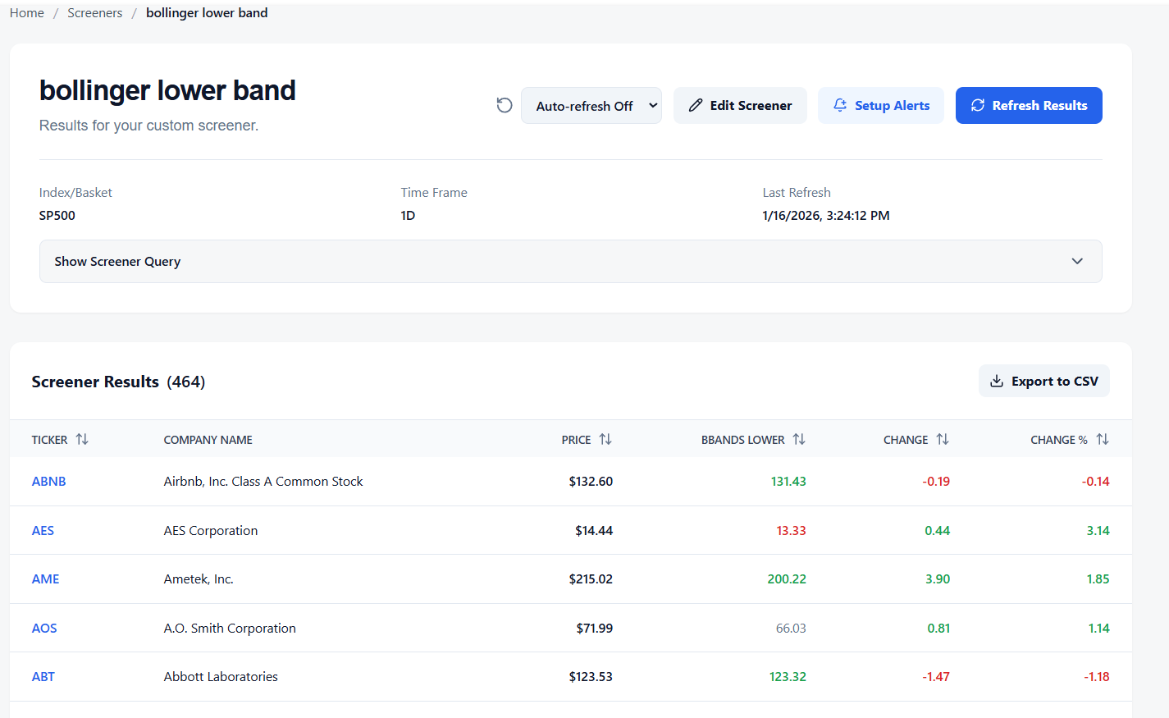Click the $14.44 price cell

click(594, 531)
